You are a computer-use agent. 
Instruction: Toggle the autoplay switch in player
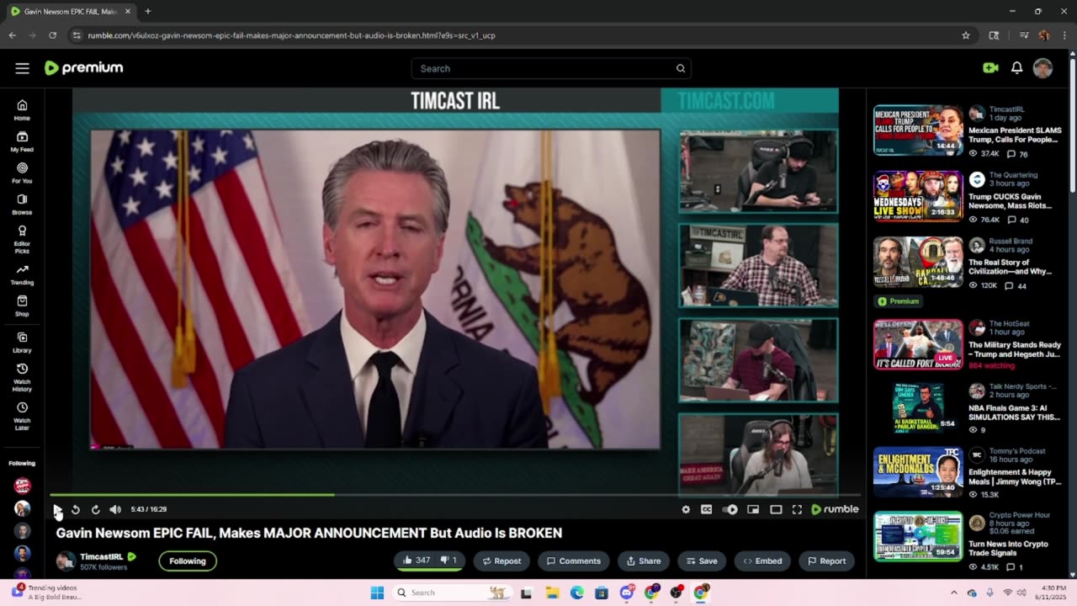pos(730,509)
